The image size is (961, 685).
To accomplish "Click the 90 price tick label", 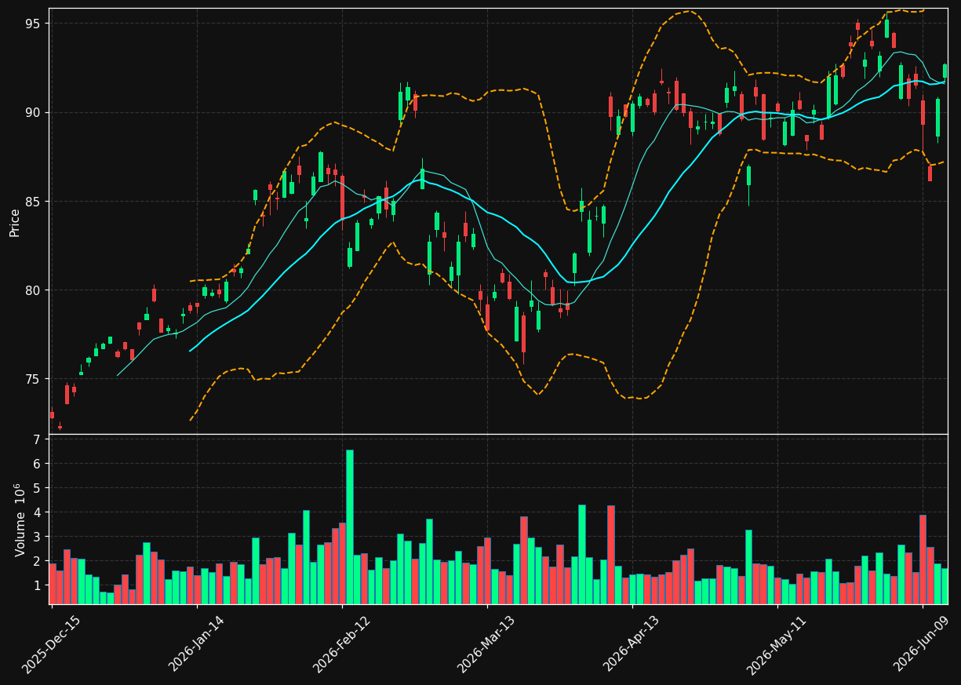I will (x=32, y=112).
